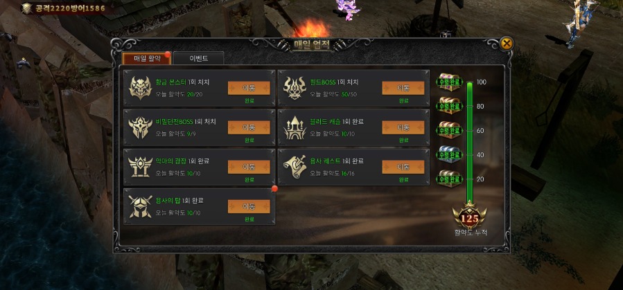Click 이동 button for 용사의 탑
This screenshot has width=623, height=290.
tap(249, 207)
